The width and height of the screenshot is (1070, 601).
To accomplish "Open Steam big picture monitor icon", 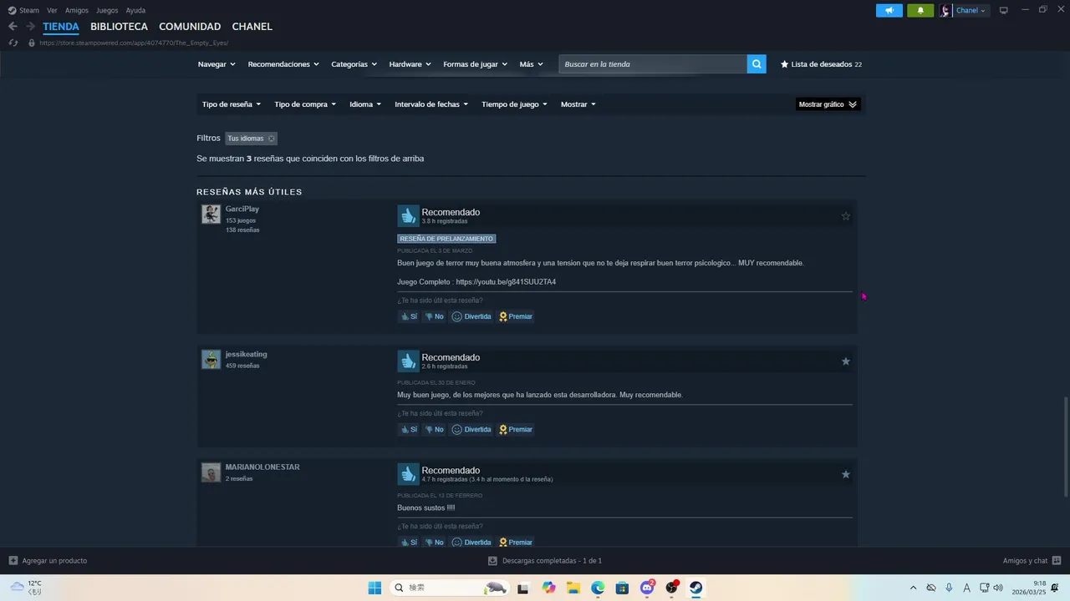I will tap(1004, 11).
